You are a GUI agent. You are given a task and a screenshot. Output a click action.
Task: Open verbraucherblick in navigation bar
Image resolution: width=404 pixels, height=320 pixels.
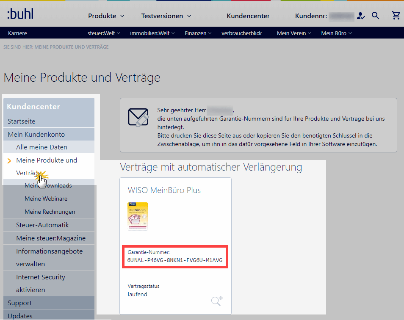(241, 33)
